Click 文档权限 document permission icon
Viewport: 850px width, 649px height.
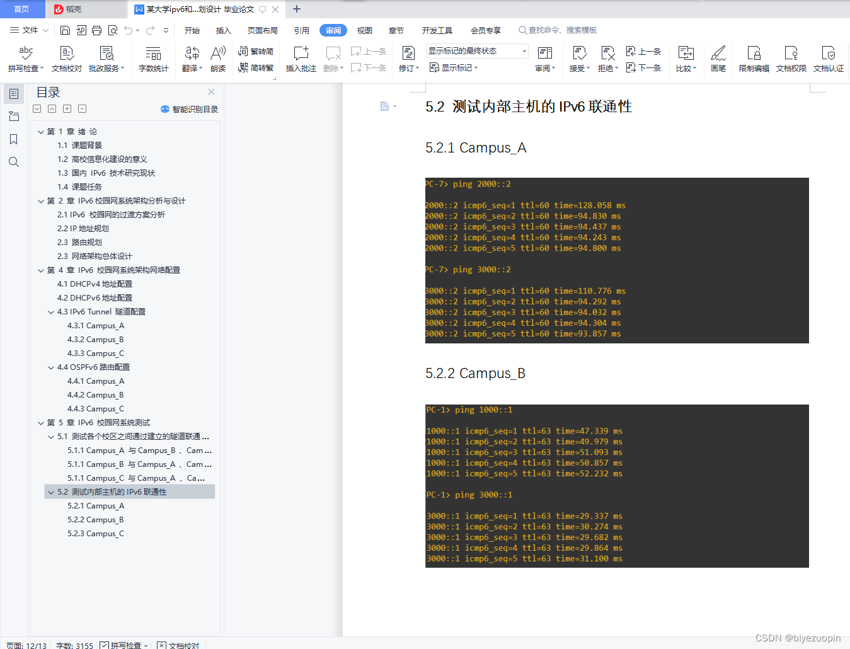click(791, 59)
